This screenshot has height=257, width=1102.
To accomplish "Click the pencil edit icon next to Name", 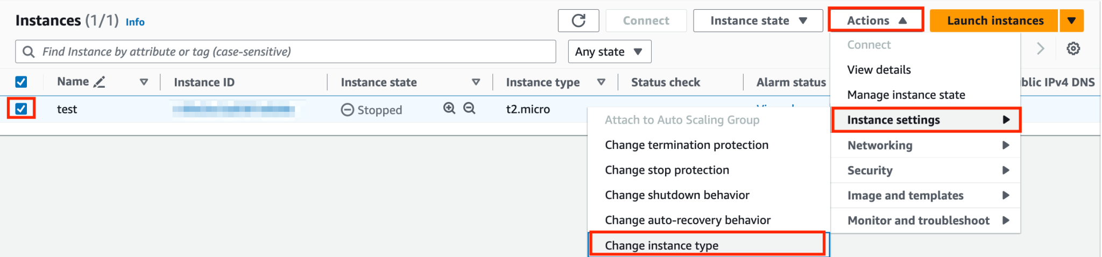I will [99, 82].
